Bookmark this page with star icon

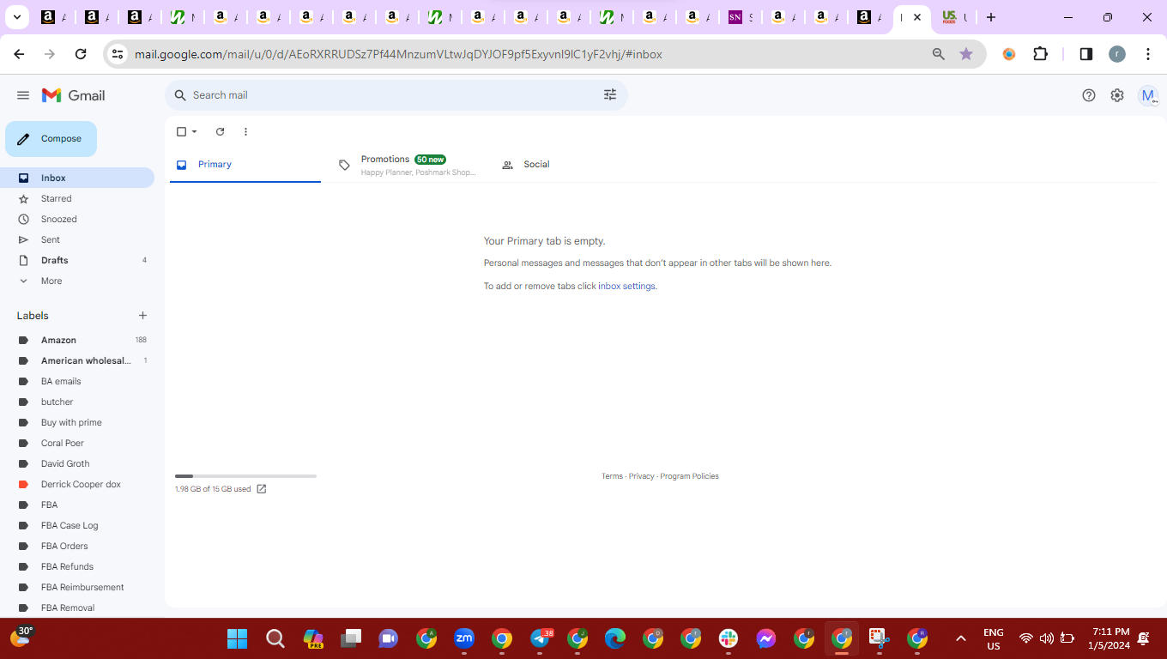[x=966, y=54]
